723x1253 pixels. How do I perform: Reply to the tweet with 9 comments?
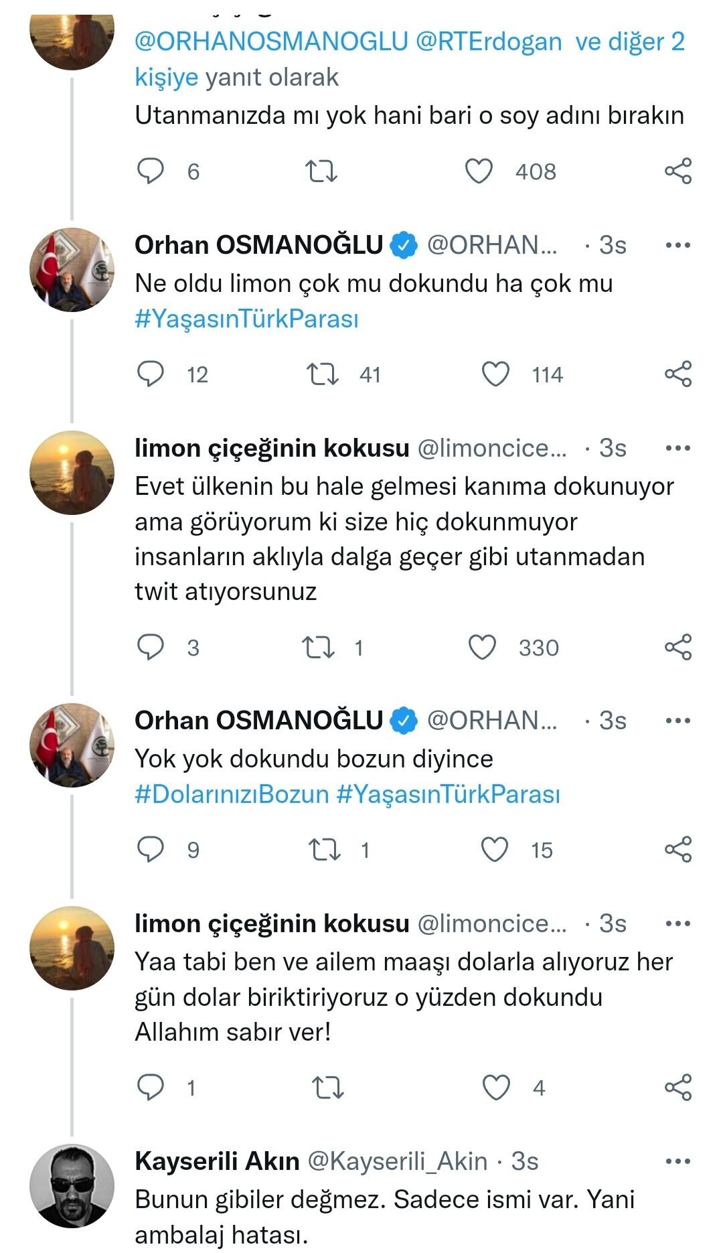click(151, 850)
